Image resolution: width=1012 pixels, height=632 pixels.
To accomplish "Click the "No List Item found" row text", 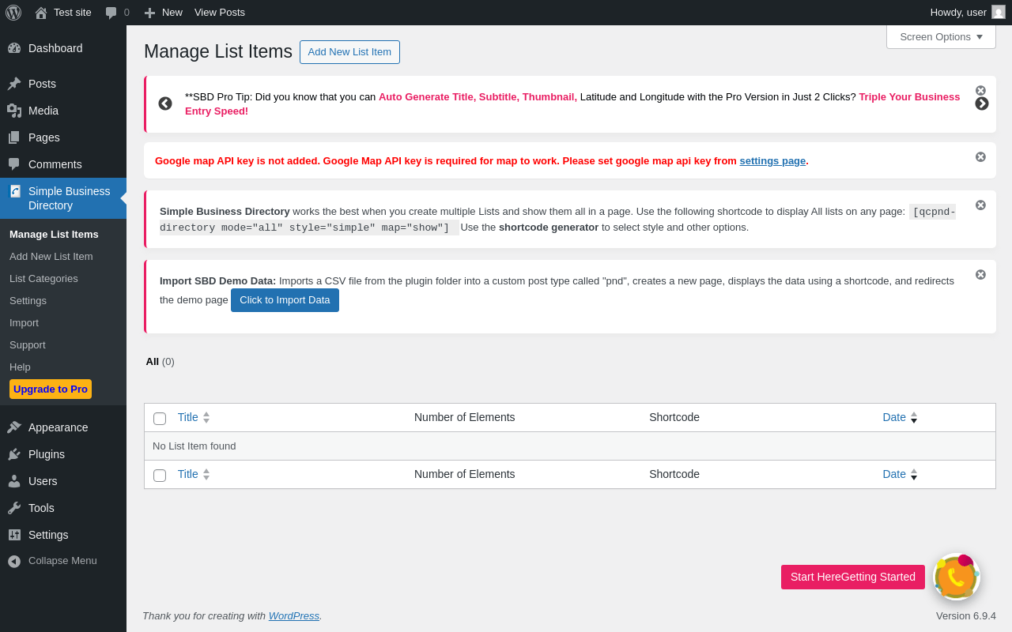I will (194, 446).
